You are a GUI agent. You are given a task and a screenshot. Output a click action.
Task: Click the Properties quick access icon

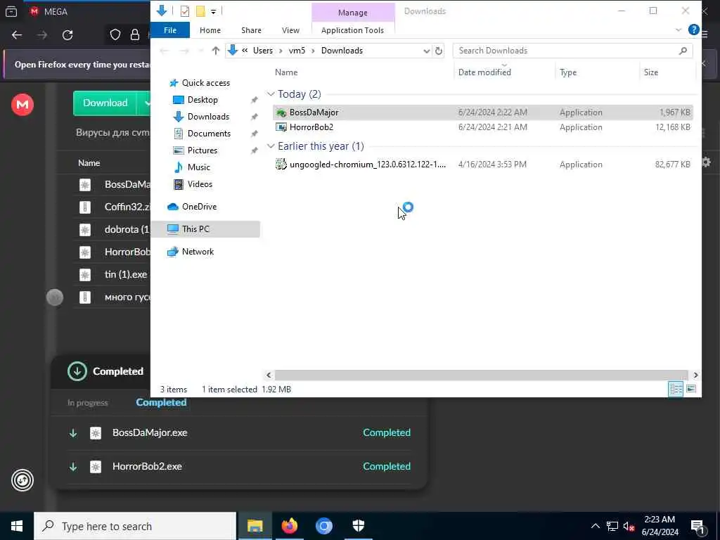(185, 11)
